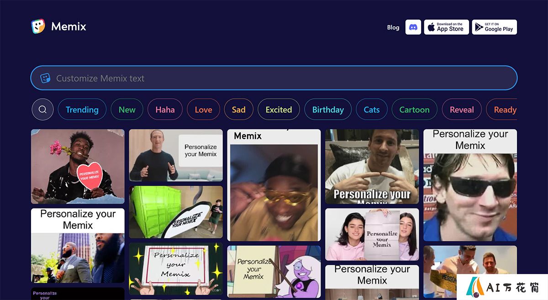The image size is (548, 300).
Task: Open the sparkling framed sign meme
Action: (x=176, y=269)
